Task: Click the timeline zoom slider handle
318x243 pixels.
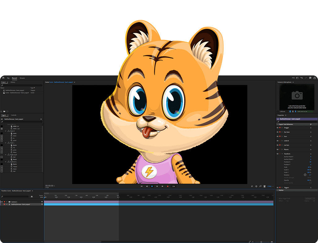Action: tap(261, 241)
